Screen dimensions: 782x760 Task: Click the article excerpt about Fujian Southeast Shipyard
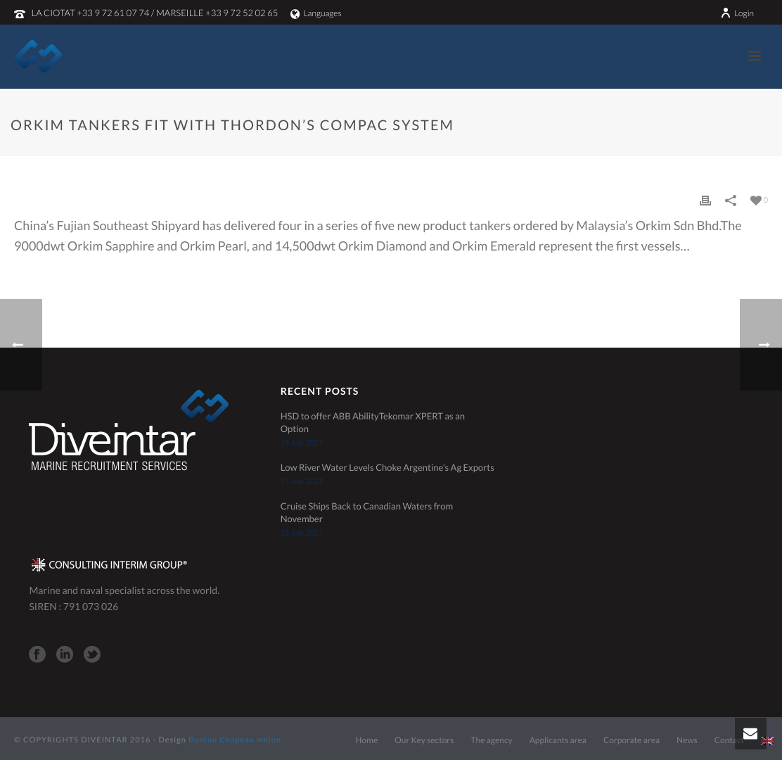tap(378, 236)
